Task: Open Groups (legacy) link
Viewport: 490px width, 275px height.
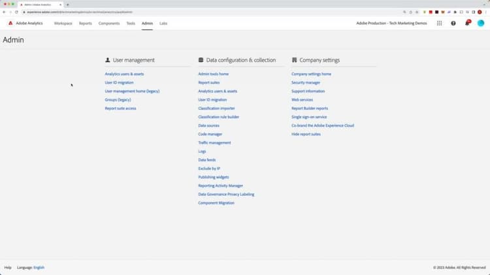Action: pos(118,100)
